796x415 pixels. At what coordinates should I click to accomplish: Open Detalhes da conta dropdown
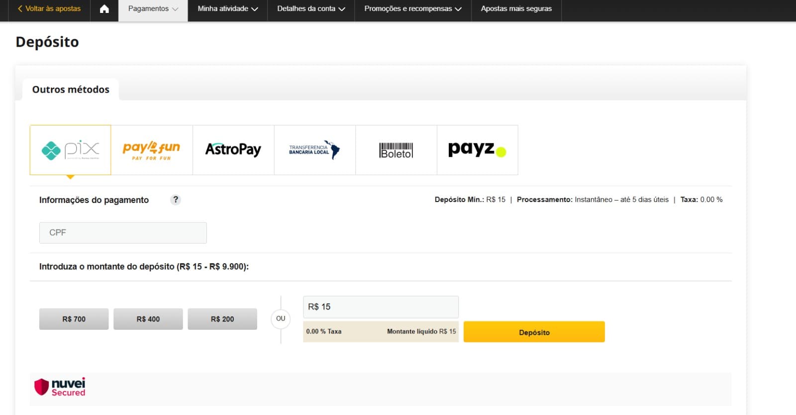(x=311, y=9)
